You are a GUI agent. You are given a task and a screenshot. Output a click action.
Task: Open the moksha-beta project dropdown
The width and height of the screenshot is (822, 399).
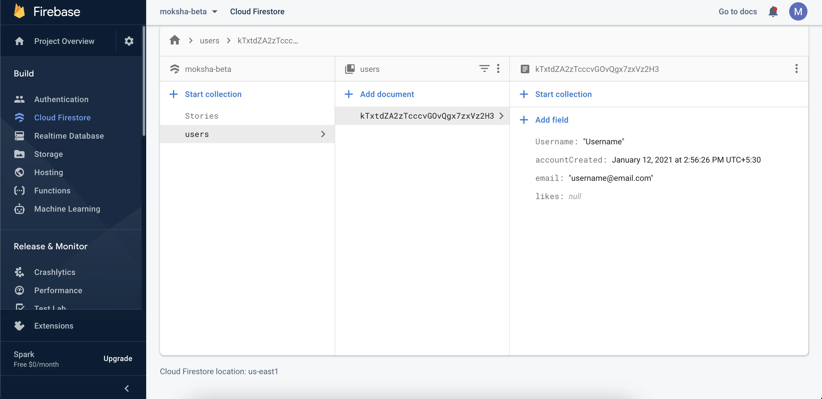(189, 12)
